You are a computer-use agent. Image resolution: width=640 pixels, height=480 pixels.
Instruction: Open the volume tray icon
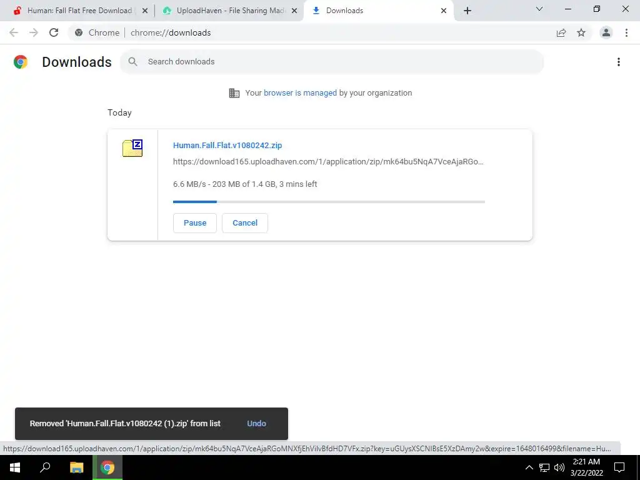pos(559,467)
